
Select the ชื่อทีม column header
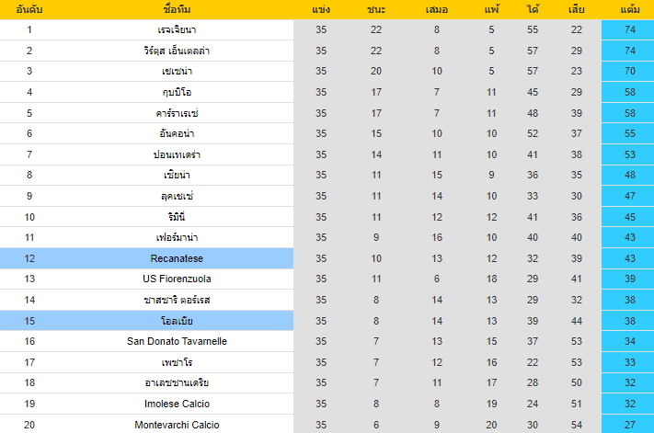click(176, 9)
